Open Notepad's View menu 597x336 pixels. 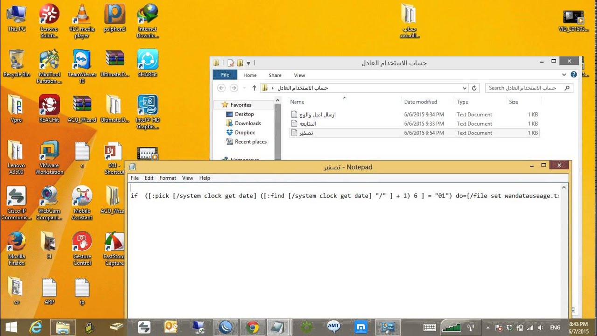tap(187, 178)
